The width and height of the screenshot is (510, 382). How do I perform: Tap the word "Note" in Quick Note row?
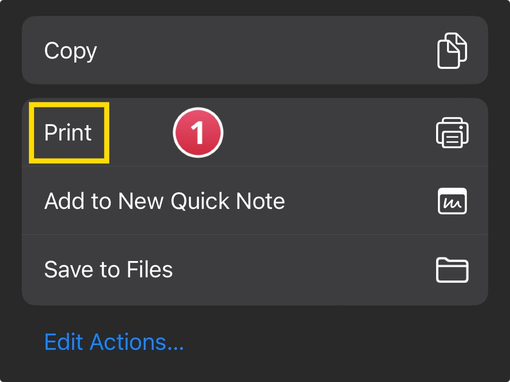261,201
